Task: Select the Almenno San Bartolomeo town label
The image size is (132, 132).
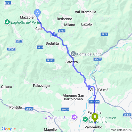Action: pos(73,97)
